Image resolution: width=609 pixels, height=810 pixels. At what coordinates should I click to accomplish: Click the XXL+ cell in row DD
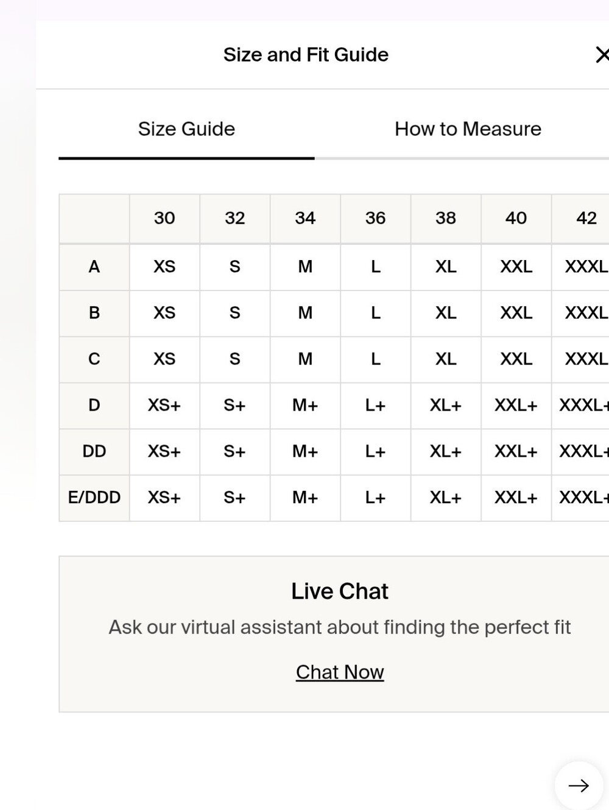(516, 451)
